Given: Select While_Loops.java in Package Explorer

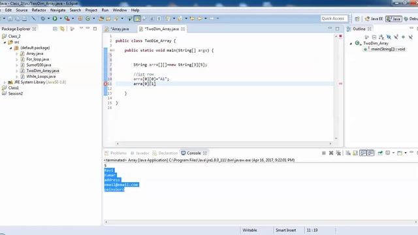Looking at the screenshot, I should pos(41,76).
